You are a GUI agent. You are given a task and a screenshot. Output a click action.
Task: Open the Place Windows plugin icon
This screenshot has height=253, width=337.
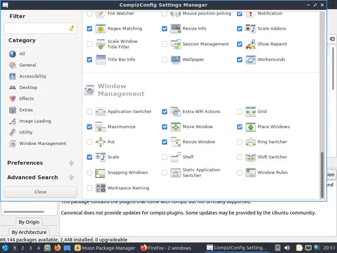pyautogui.click(x=250, y=127)
